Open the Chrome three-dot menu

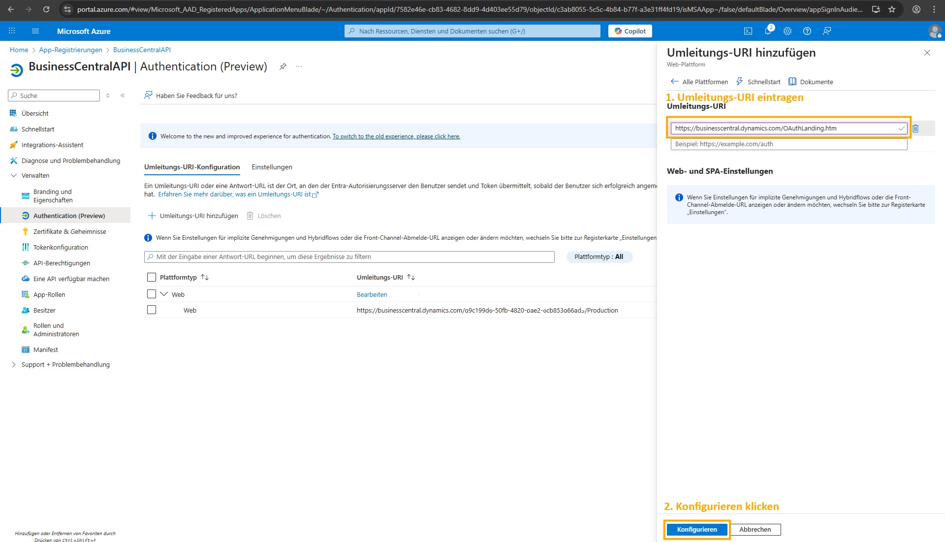click(x=934, y=9)
